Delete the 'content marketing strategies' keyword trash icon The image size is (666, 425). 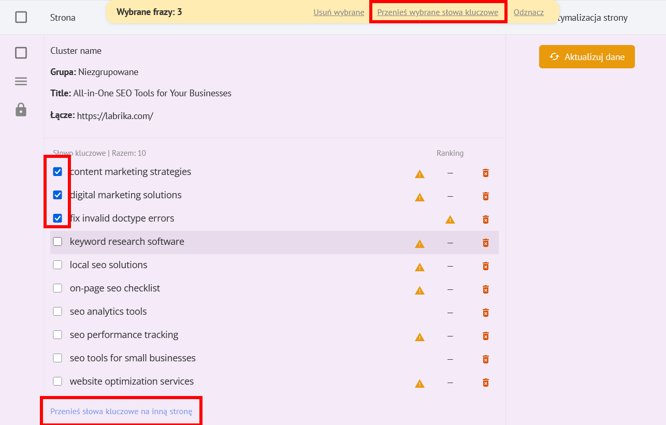[x=485, y=173]
